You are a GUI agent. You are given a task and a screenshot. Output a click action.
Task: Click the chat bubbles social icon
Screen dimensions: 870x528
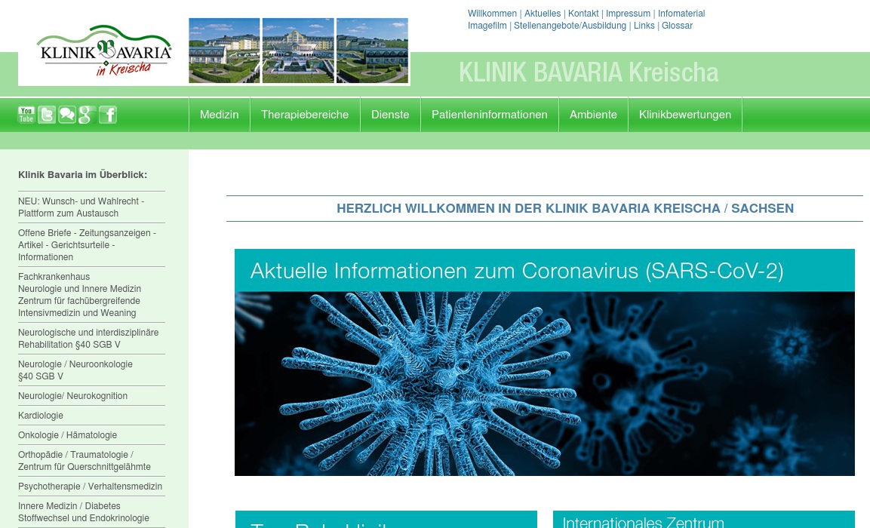[x=67, y=115]
